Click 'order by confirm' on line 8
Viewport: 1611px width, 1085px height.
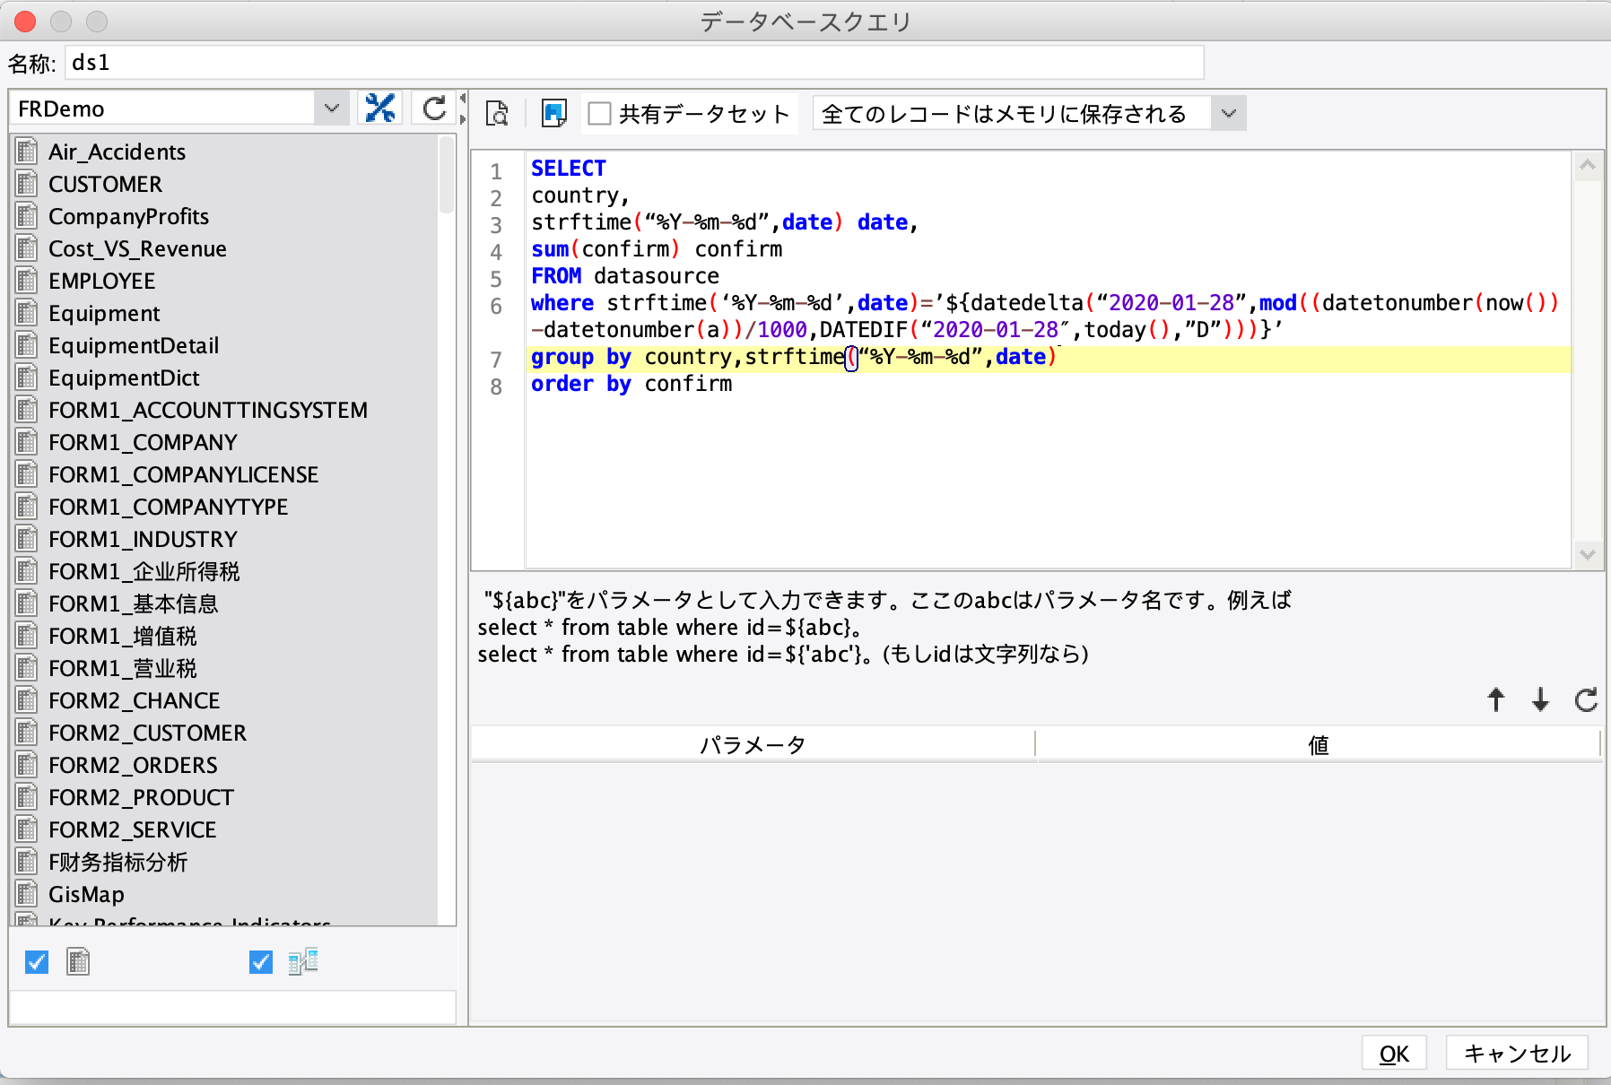point(631,383)
